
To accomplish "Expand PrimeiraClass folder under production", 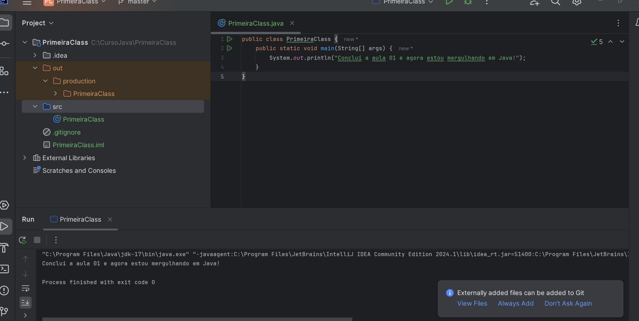I will 55,94.
